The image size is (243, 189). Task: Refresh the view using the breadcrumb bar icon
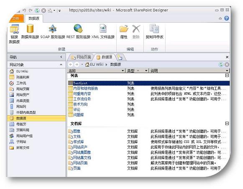coord(221,65)
